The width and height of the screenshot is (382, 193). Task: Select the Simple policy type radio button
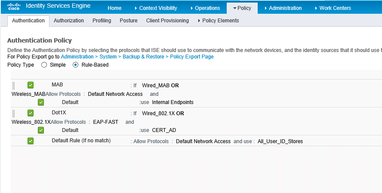click(x=44, y=65)
